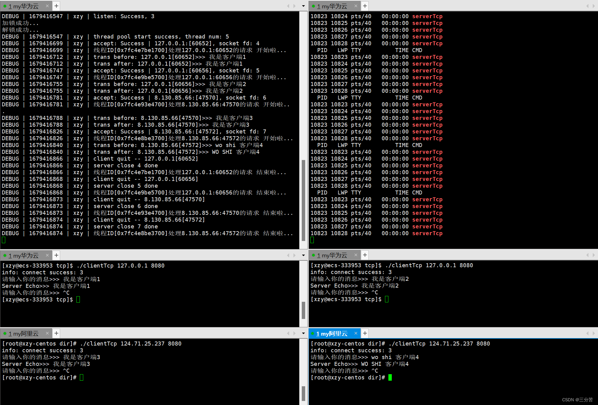This screenshot has width=598, height=405.
Task: Click the '加锁成功...' line in the server log
Action: 20,23
